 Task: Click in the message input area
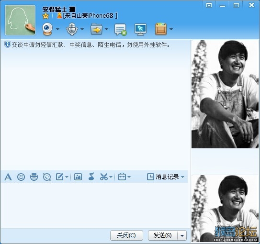(x=94, y=205)
